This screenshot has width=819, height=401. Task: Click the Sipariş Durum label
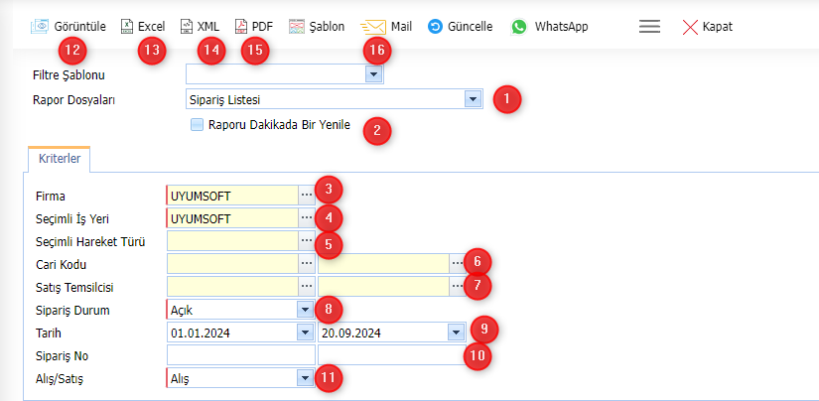coord(72,310)
